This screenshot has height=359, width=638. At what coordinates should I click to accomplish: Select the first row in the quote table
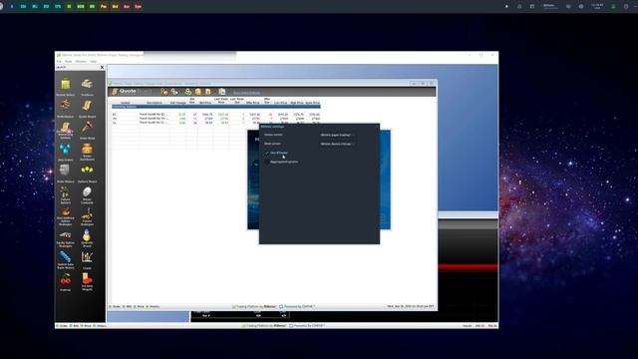216,115
